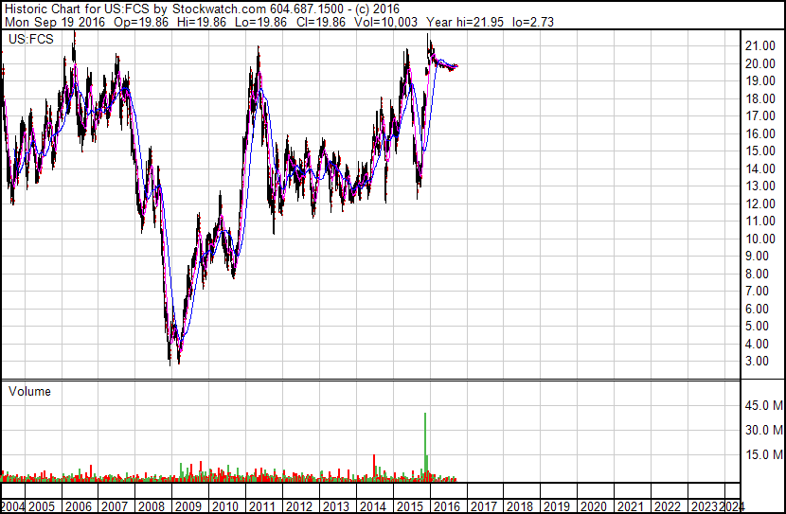Click the 21.00 price axis label
The width and height of the screenshot is (786, 514).
[759, 46]
